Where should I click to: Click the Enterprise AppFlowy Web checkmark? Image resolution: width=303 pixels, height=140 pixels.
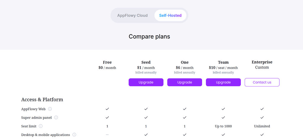pos(262,109)
